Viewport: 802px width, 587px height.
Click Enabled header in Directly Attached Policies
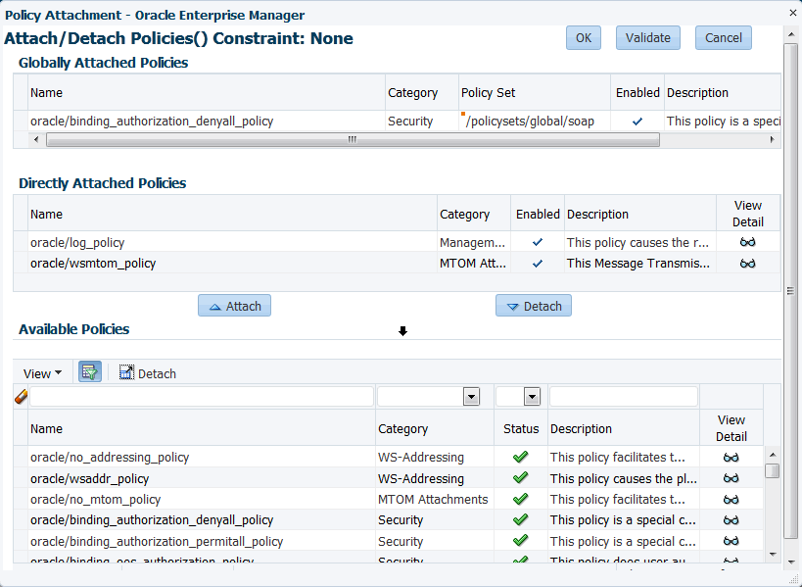(x=538, y=214)
